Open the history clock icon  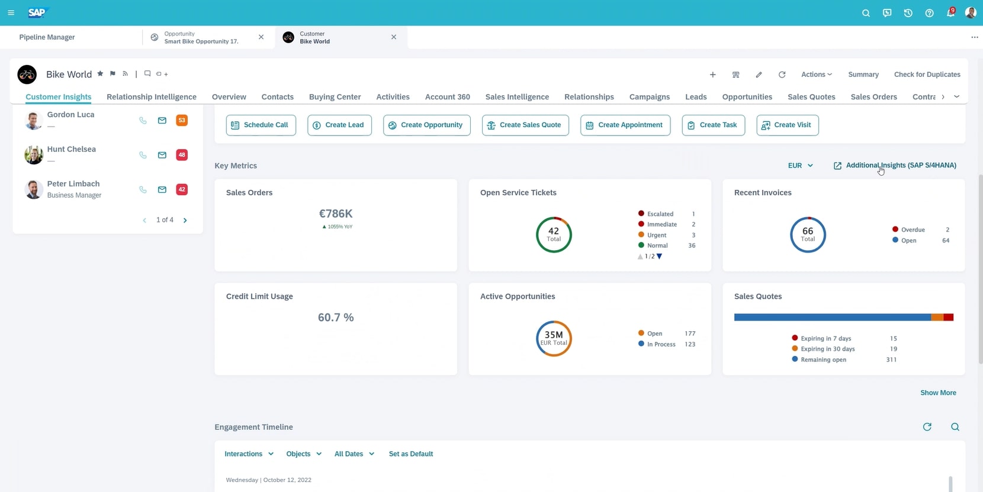908,13
